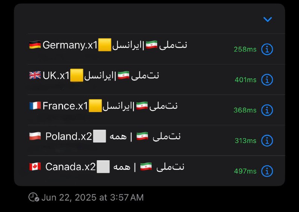Click the 497ms latency value
Viewport: 299px width, 212px height.
pyautogui.click(x=245, y=171)
